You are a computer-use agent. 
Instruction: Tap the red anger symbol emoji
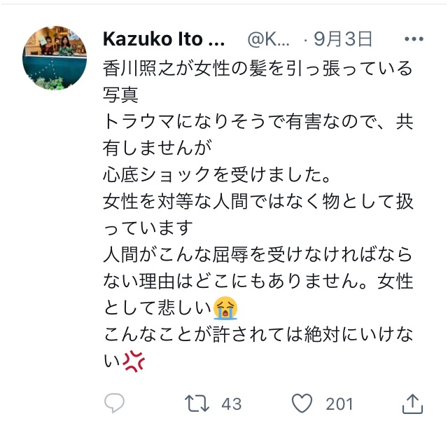pos(134,361)
